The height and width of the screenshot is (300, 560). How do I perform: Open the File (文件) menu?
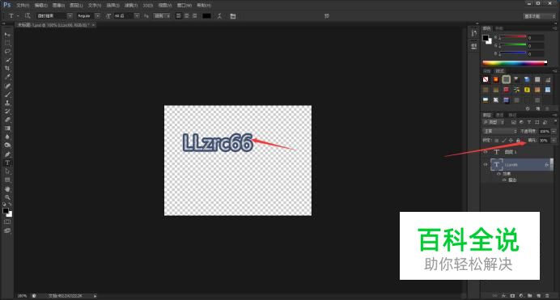(23, 6)
